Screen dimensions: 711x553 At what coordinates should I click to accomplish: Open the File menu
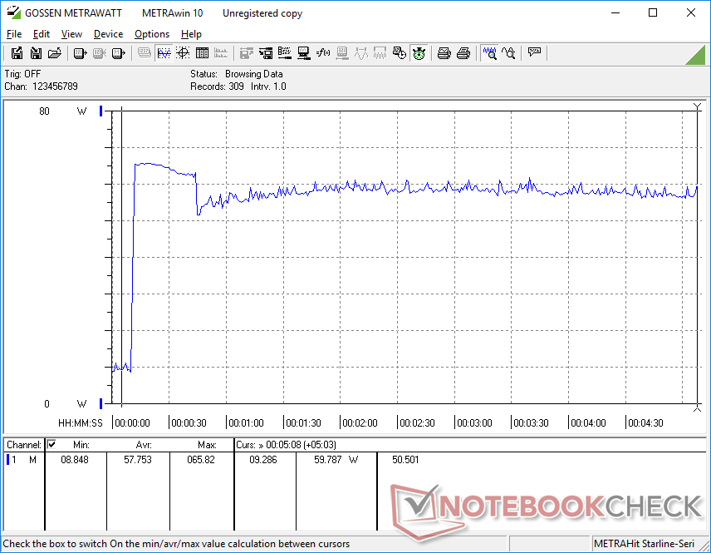(x=14, y=34)
